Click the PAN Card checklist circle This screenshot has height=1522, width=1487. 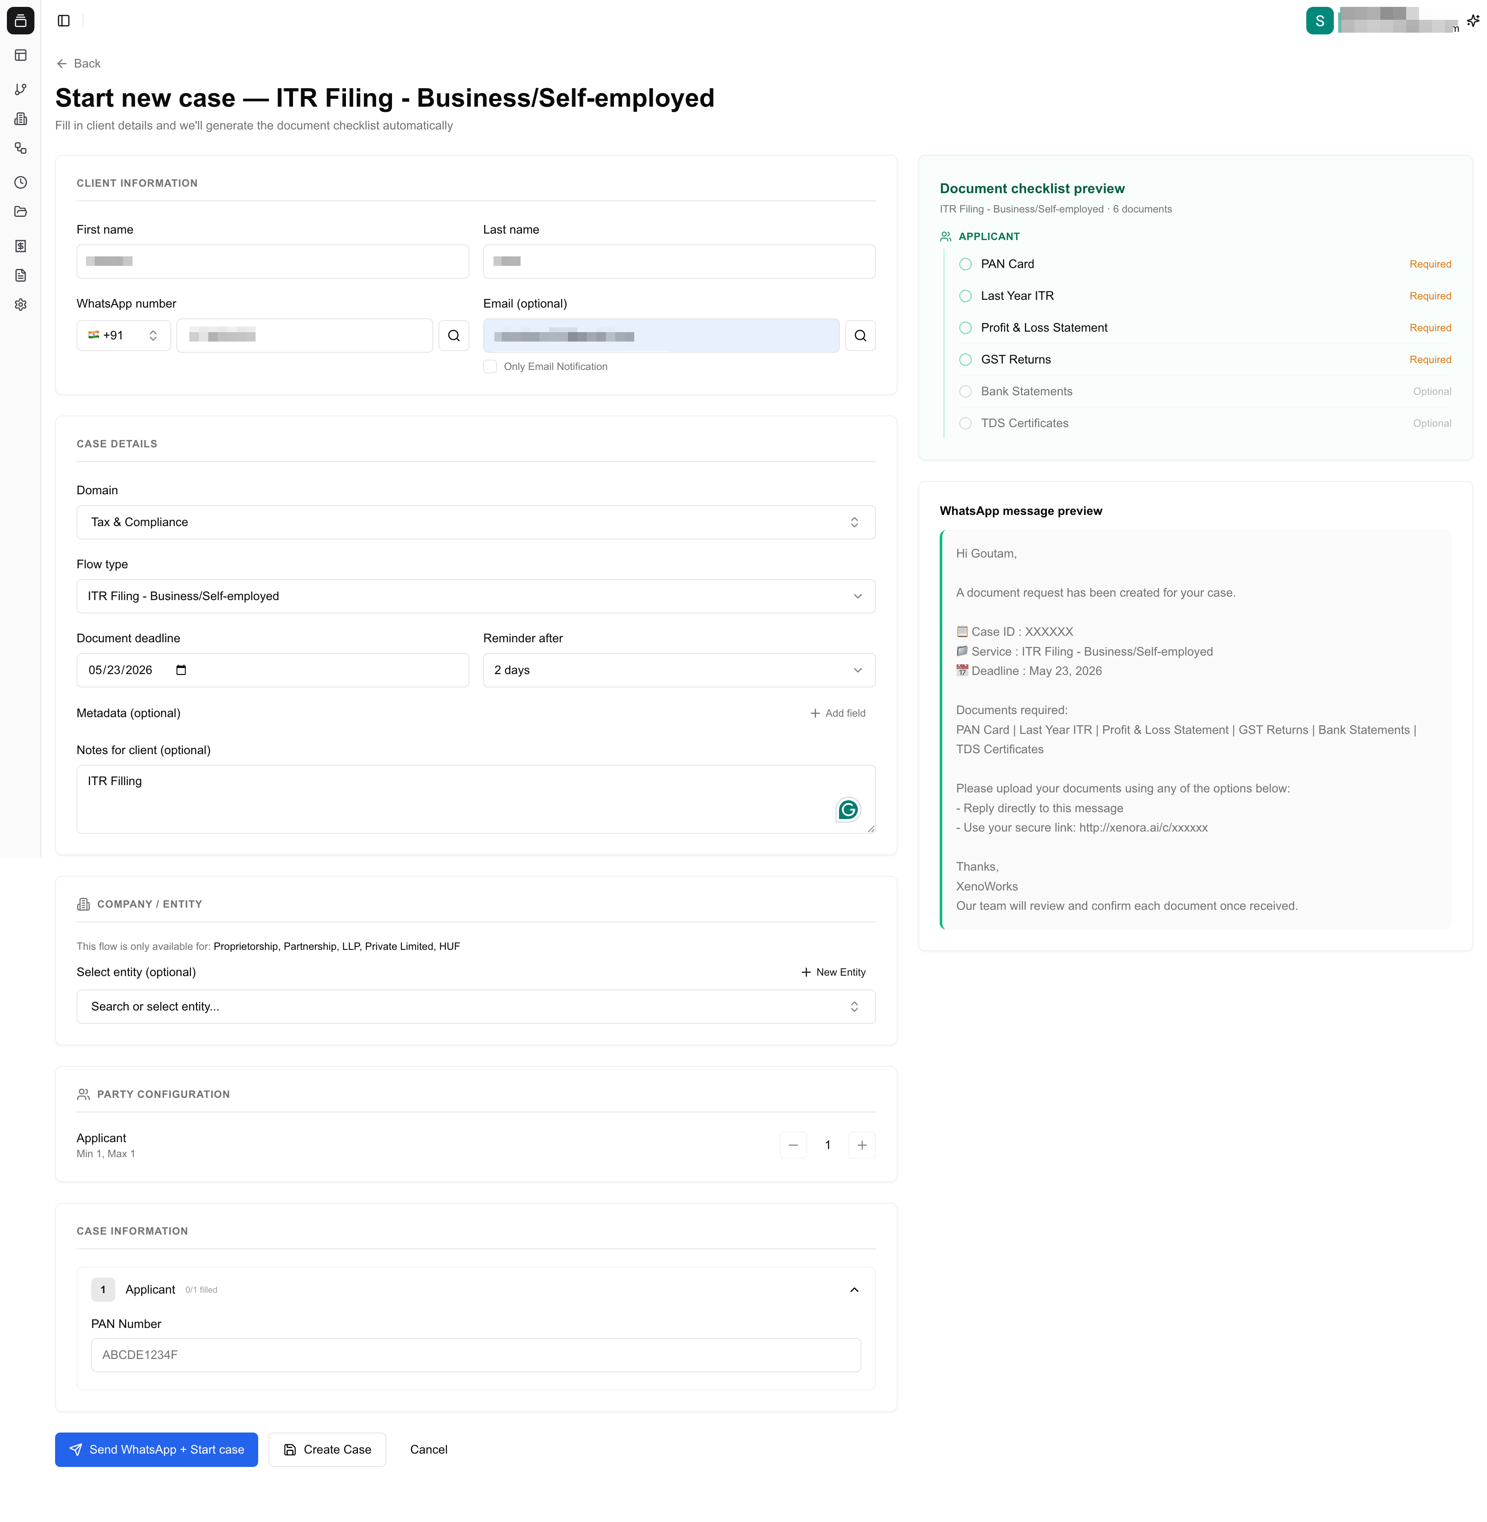965,264
